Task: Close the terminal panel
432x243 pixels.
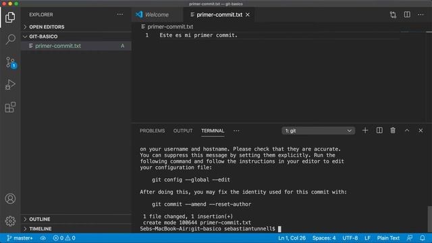Action: pos(421,130)
